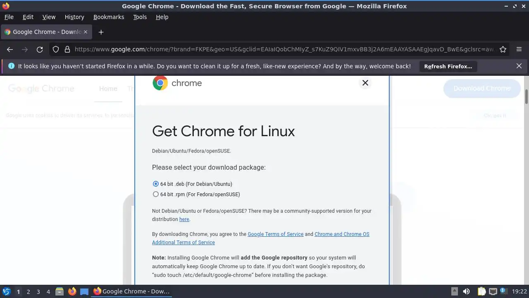Show site security padlock information
The height and width of the screenshot is (298, 529).
pyautogui.click(x=67, y=49)
